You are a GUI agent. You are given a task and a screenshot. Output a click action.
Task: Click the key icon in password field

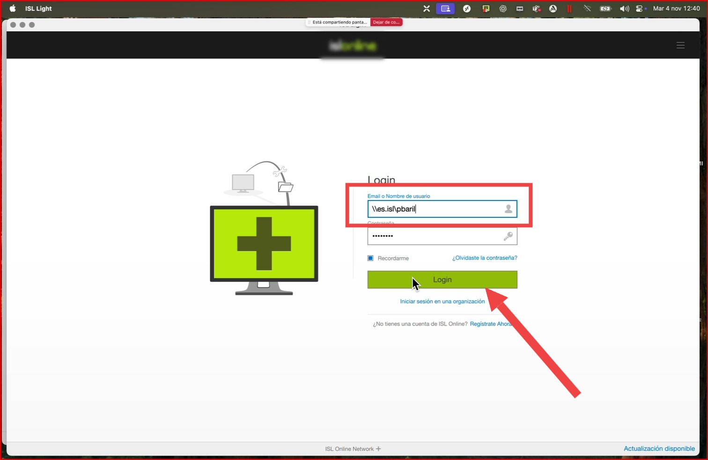[x=508, y=237]
